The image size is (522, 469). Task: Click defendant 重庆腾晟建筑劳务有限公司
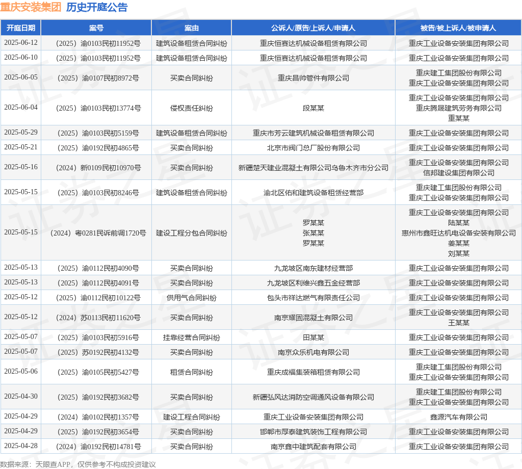coord(458,108)
